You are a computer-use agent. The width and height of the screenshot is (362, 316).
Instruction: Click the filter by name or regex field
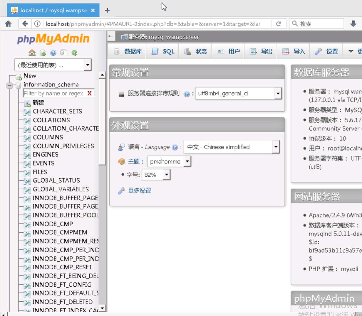pyautogui.click(x=55, y=93)
